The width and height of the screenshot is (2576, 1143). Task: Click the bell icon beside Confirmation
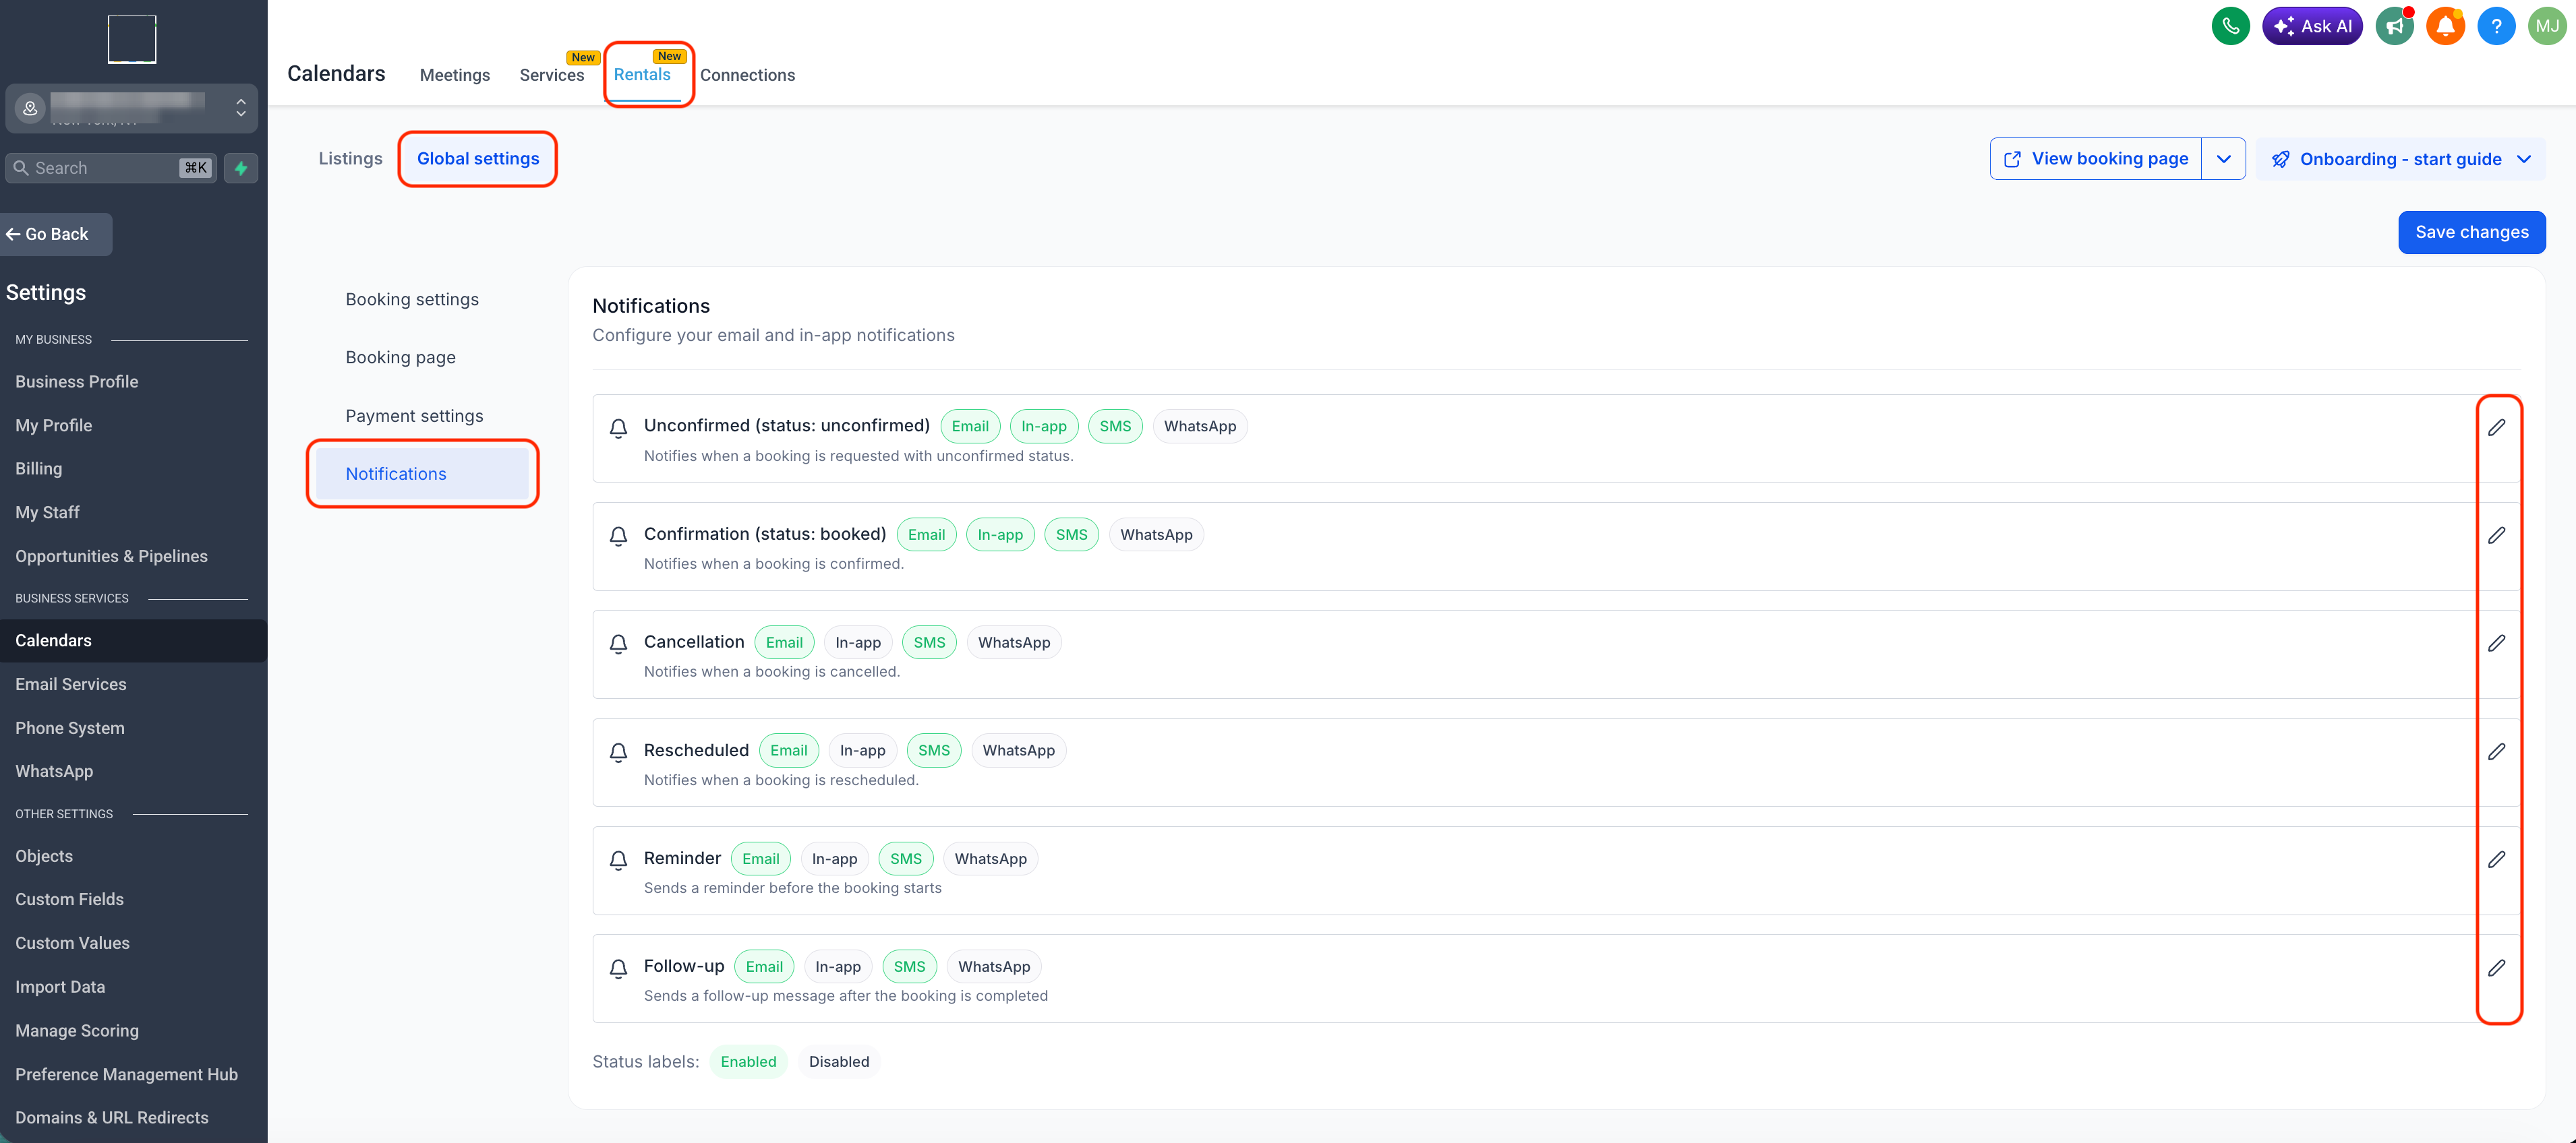pyautogui.click(x=618, y=536)
